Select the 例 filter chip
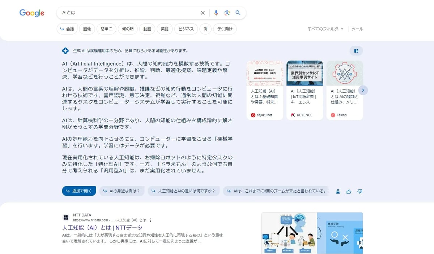This screenshot has width=434, height=254. [x=205, y=29]
